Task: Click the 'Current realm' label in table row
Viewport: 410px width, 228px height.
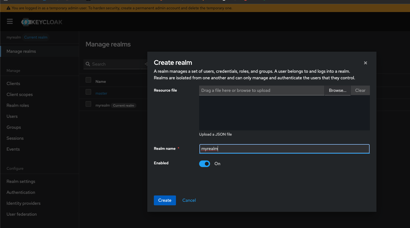Action: click(x=124, y=106)
